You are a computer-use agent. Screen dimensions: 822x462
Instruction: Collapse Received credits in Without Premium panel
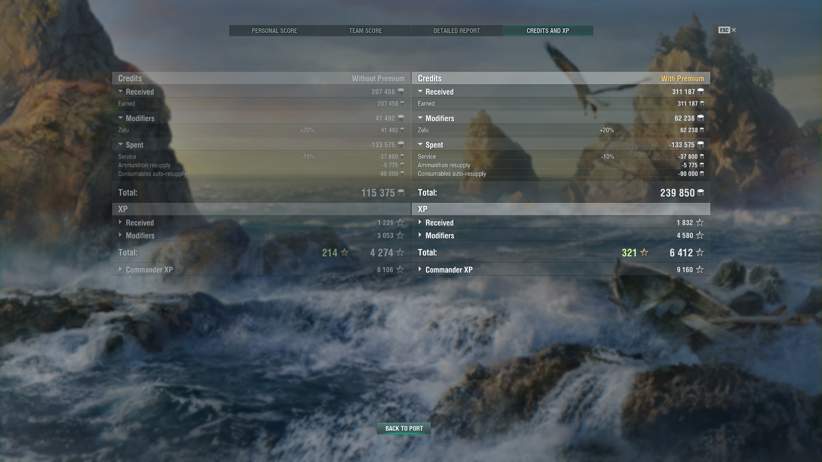click(120, 92)
